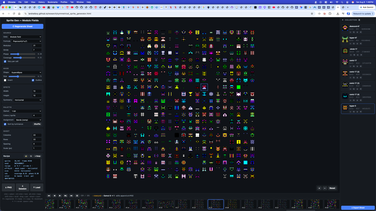This screenshot has width=376, height=211.
Task: Click the copy icon in Recipe header
Action: [x=31, y=156]
